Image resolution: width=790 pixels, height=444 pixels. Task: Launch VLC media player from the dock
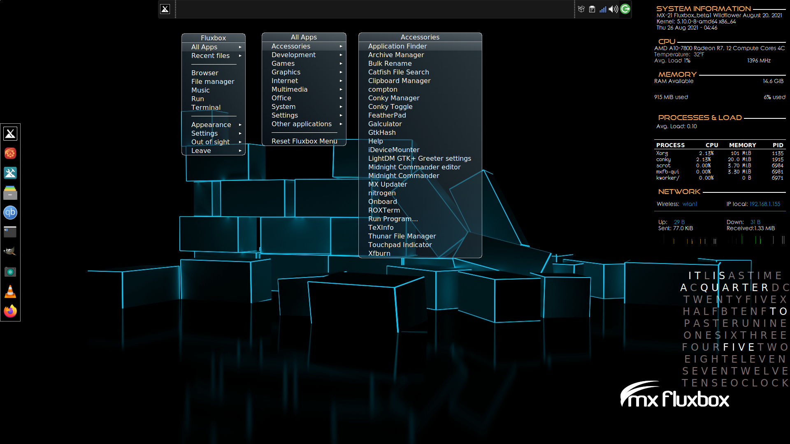tap(10, 291)
